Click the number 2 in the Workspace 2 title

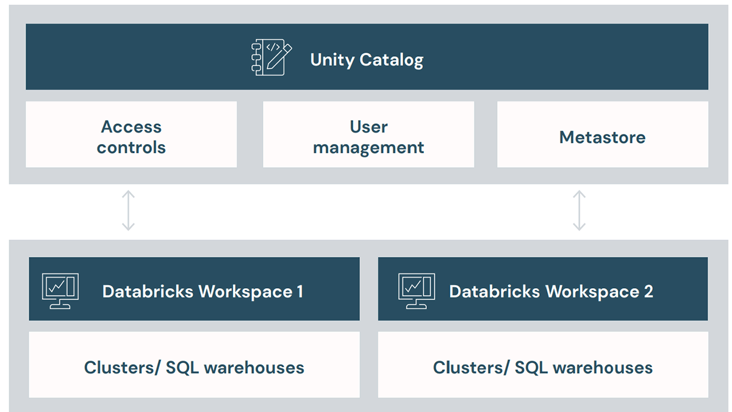[648, 291]
